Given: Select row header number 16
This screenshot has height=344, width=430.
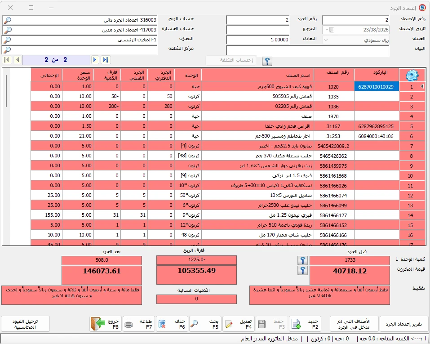Looking at the screenshot, I should tap(412, 235).
